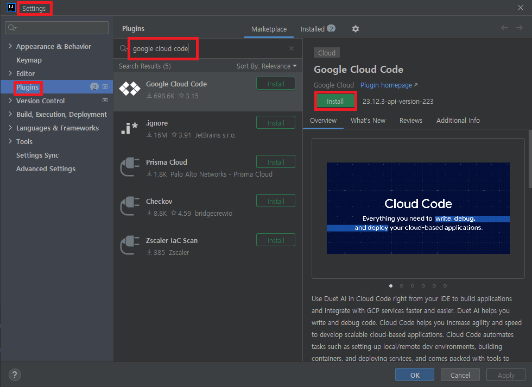Click the .ignore plugin icon

(130, 128)
